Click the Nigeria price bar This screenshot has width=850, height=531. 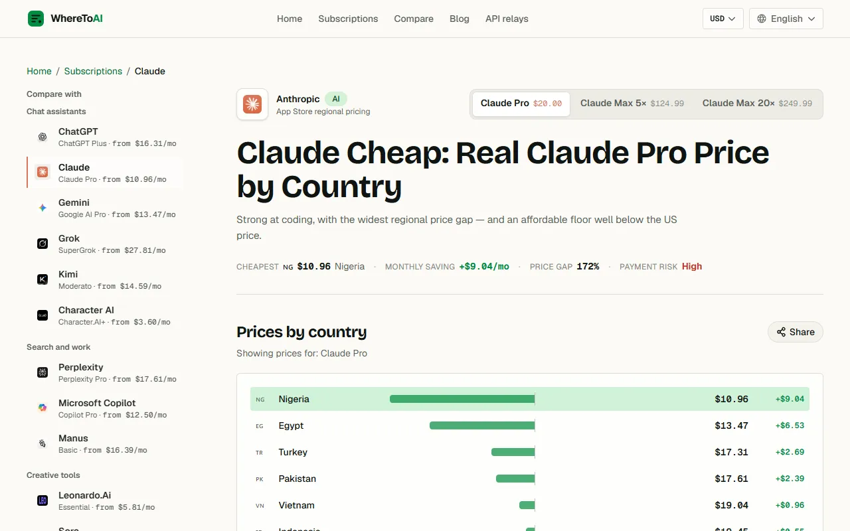pos(462,399)
